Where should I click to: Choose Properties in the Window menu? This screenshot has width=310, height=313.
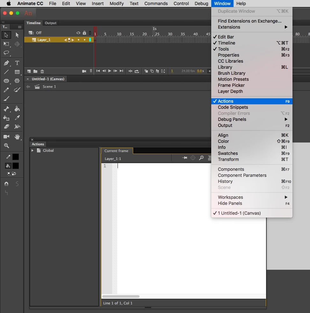click(x=252, y=55)
